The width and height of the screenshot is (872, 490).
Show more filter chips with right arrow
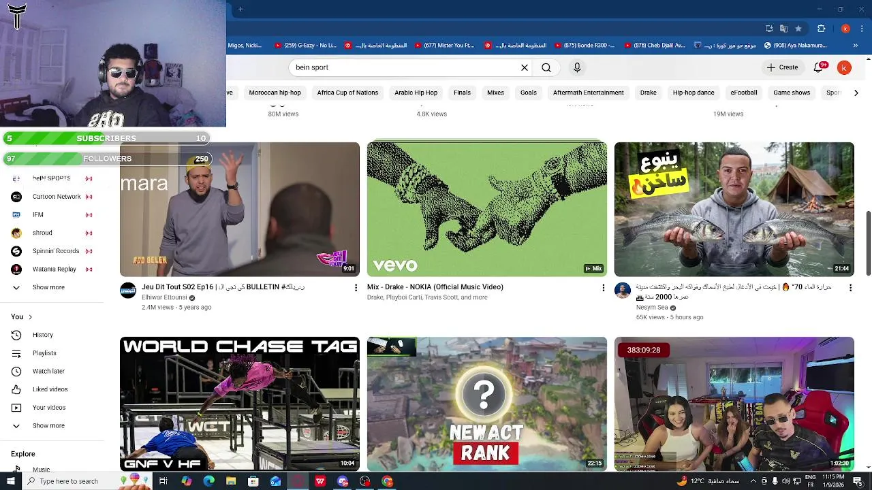pyautogui.click(x=856, y=93)
